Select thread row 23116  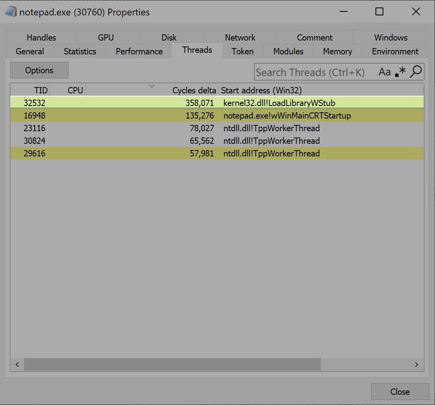pos(217,128)
